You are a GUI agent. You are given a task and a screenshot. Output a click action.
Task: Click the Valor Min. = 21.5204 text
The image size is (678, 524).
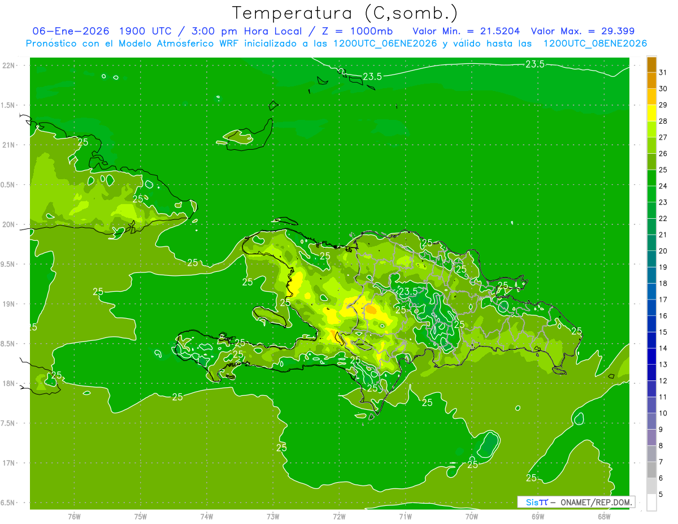(466, 31)
